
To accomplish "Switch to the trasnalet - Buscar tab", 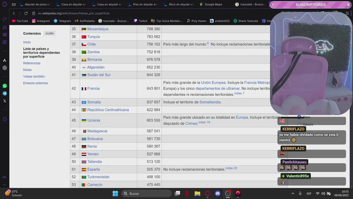I will click(250, 4).
